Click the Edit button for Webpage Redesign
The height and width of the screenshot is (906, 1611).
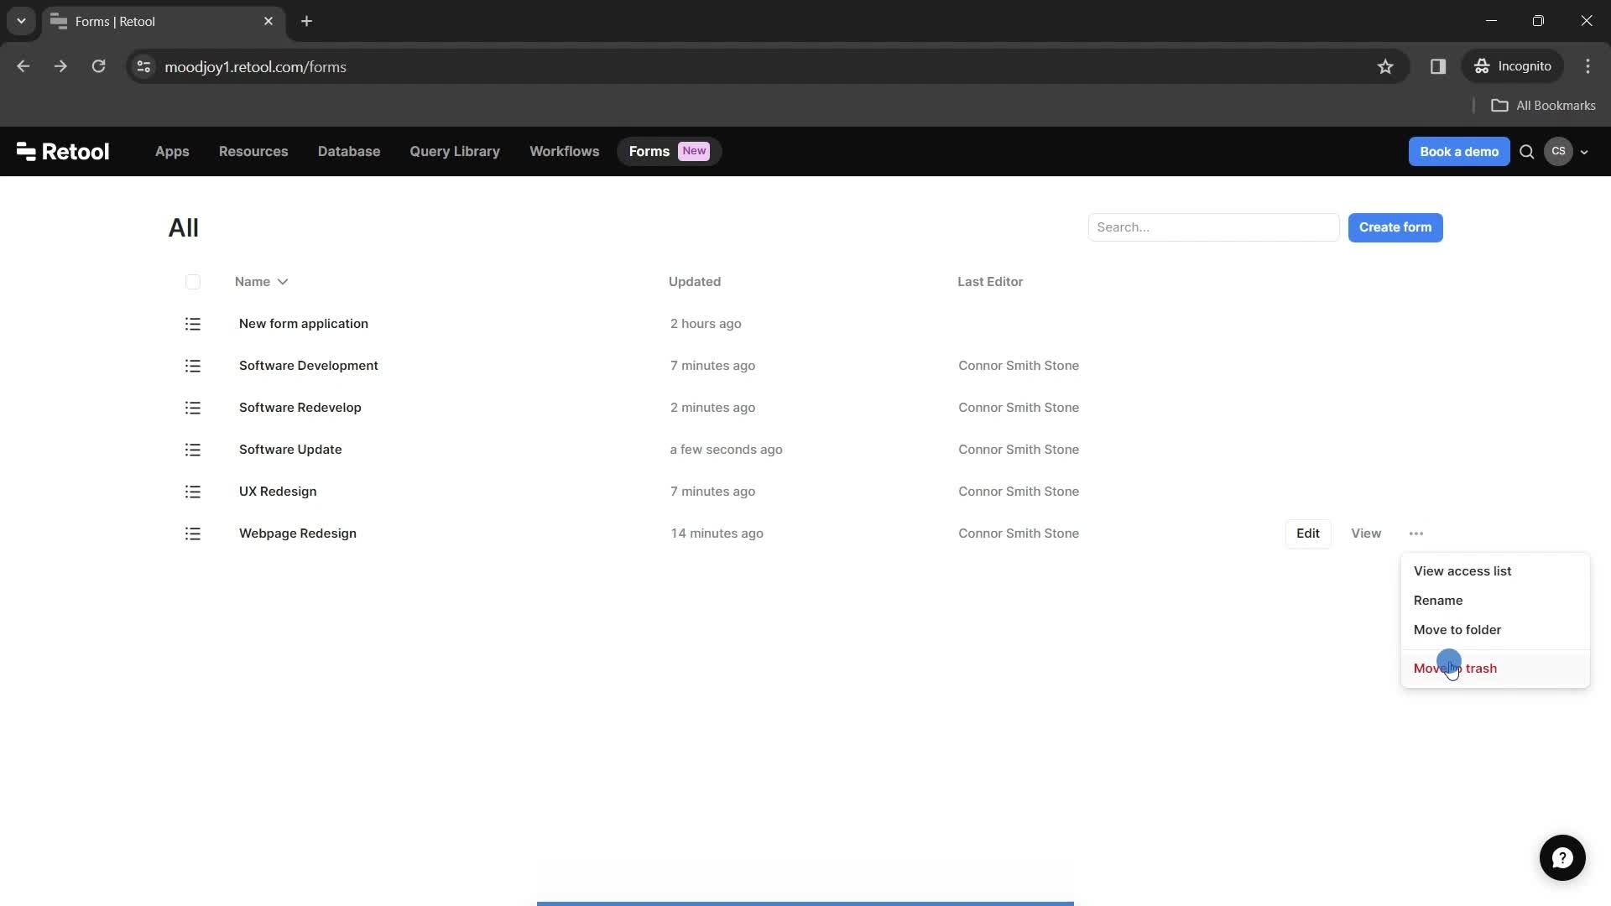coord(1308,532)
